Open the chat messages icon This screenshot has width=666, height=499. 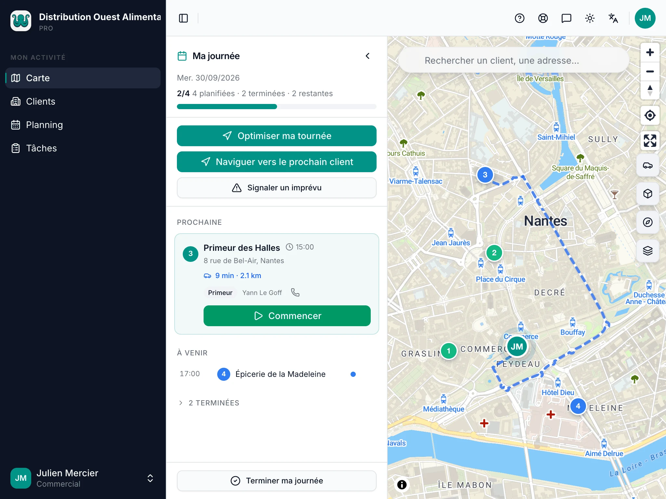tap(566, 18)
